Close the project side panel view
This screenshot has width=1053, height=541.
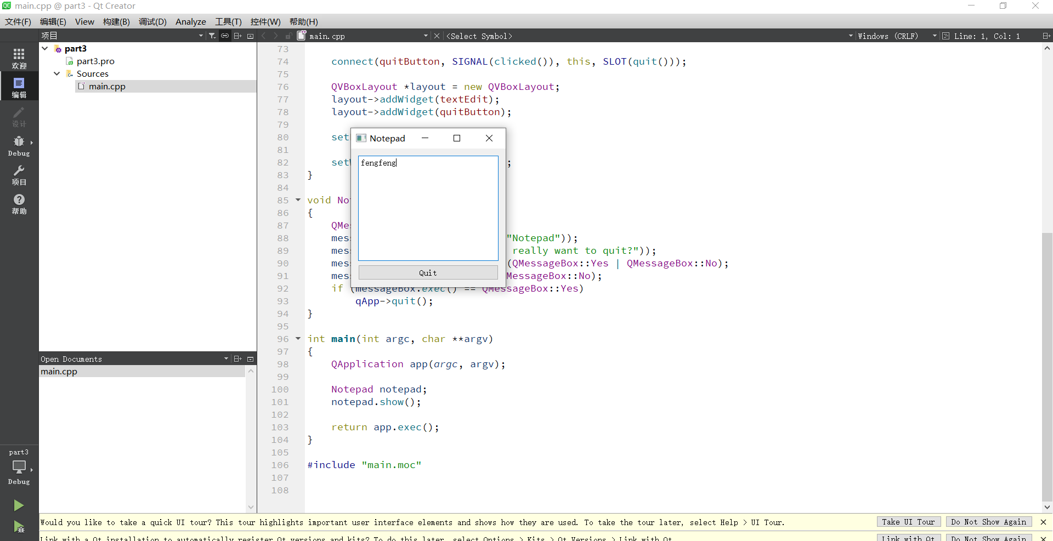pyautogui.click(x=251, y=36)
